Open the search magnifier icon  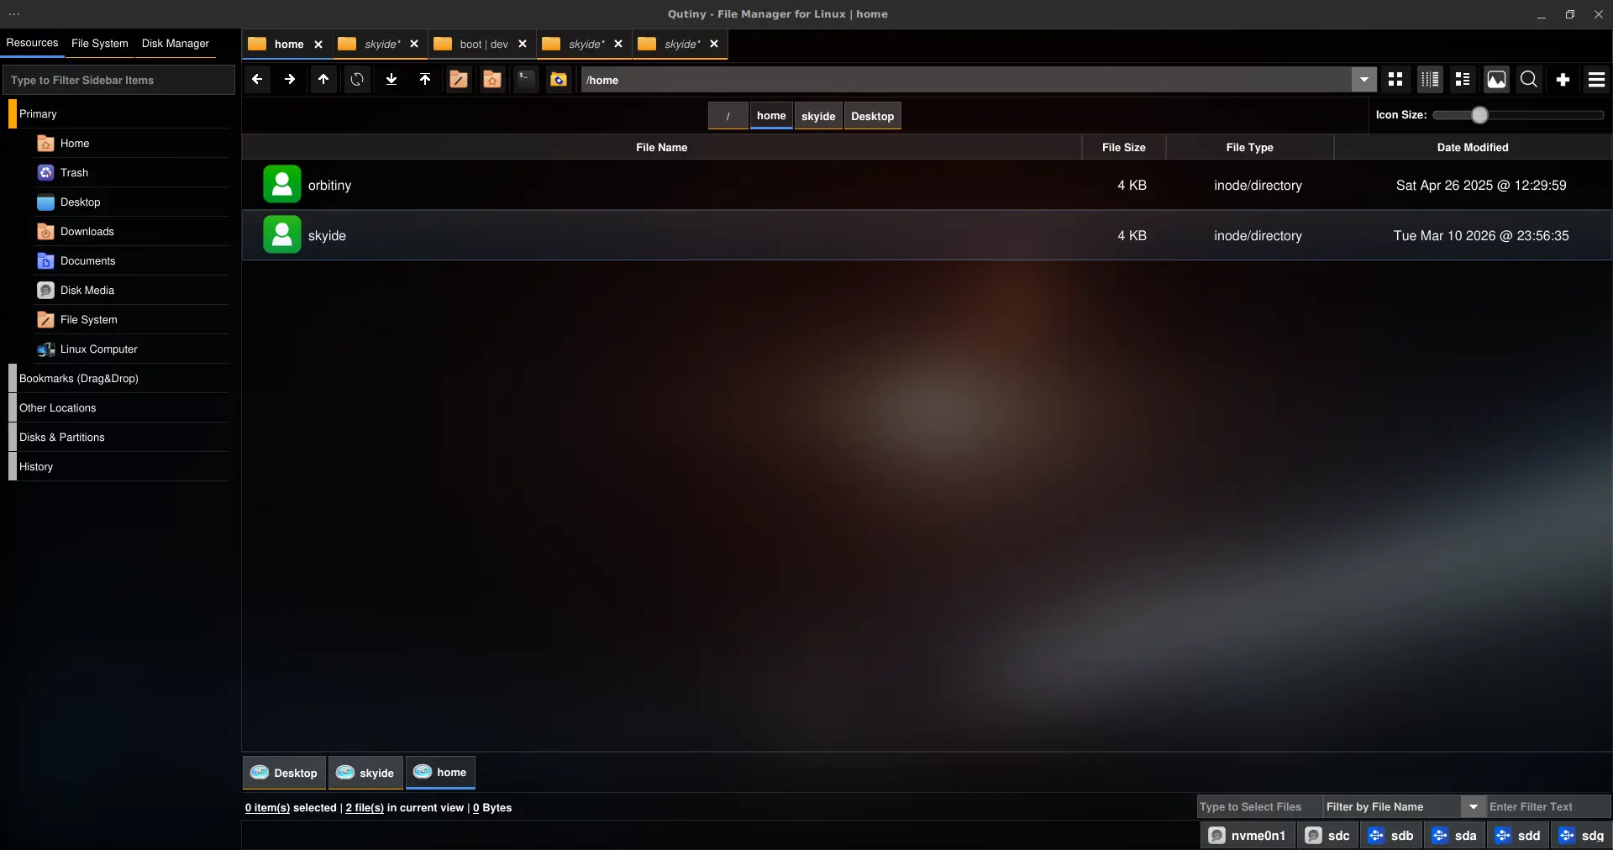point(1529,80)
